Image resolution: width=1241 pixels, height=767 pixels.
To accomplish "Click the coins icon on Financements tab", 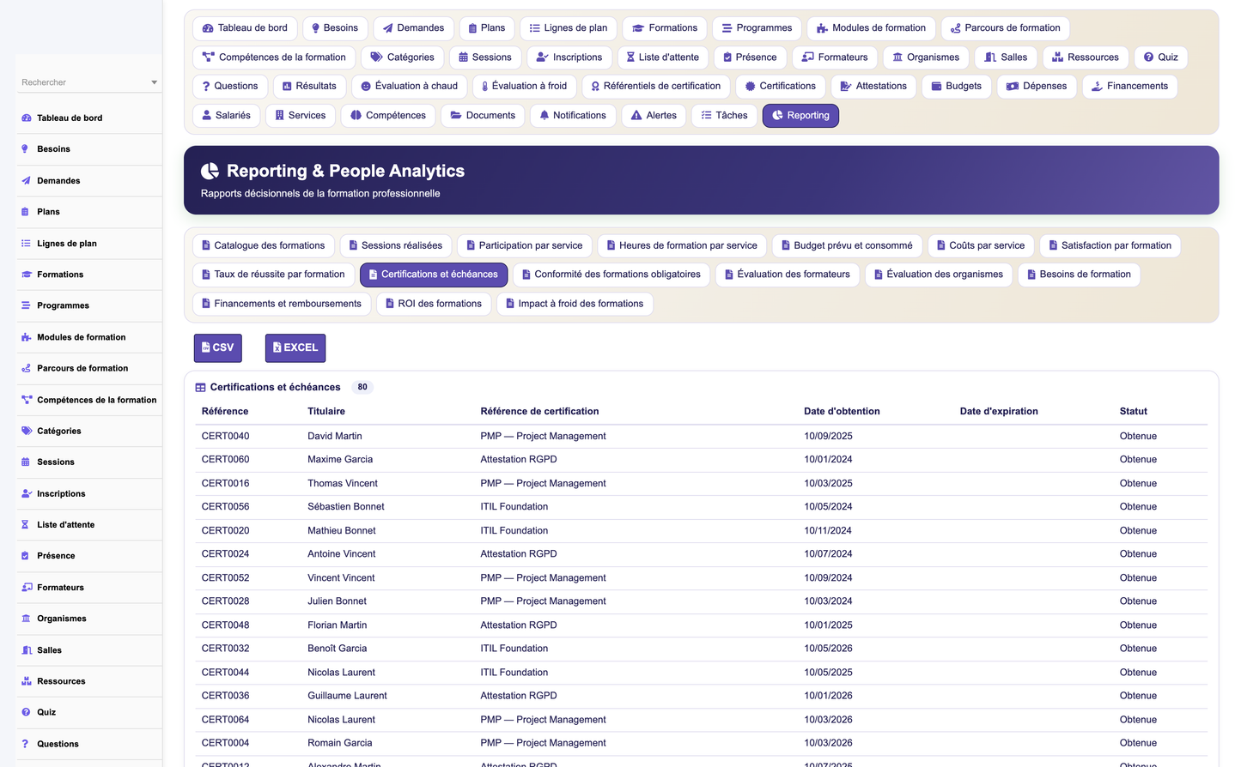I will pyautogui.click(x=1097, y=87).
